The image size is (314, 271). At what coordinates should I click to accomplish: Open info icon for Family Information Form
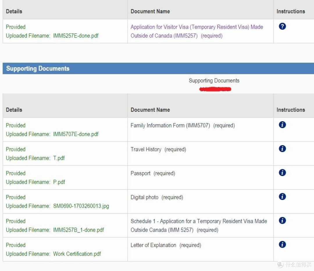[x=282, y=125]
